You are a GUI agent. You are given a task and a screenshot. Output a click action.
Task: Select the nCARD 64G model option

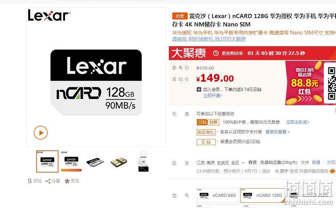218,195
